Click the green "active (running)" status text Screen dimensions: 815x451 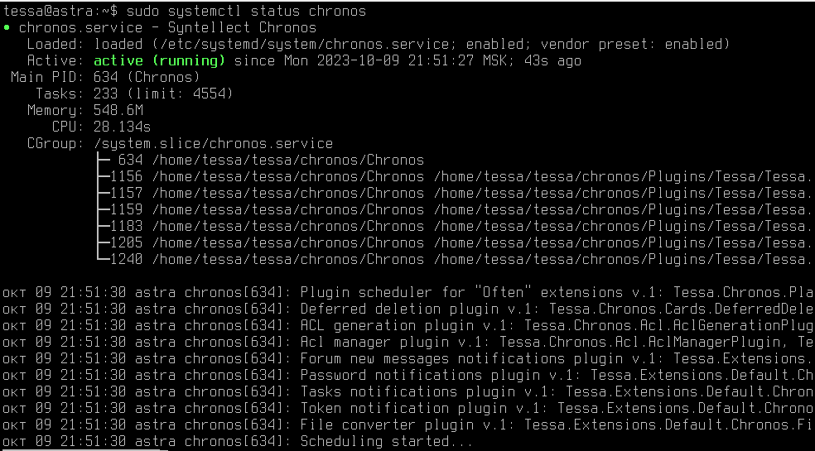pyautogui.click(x=159, y=61)
